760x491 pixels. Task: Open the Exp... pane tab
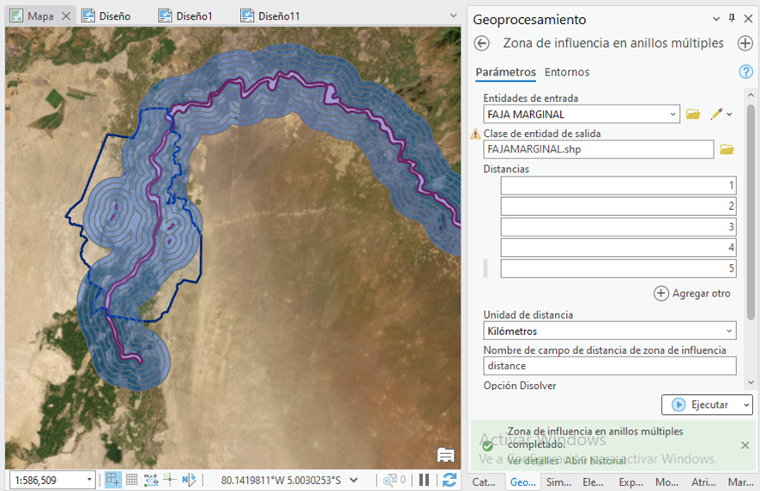click(630, 482)
